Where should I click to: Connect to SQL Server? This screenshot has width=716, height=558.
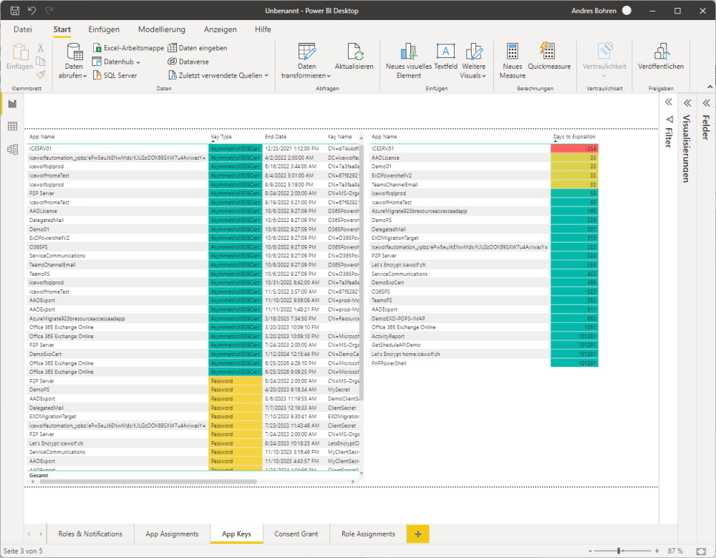115,75
